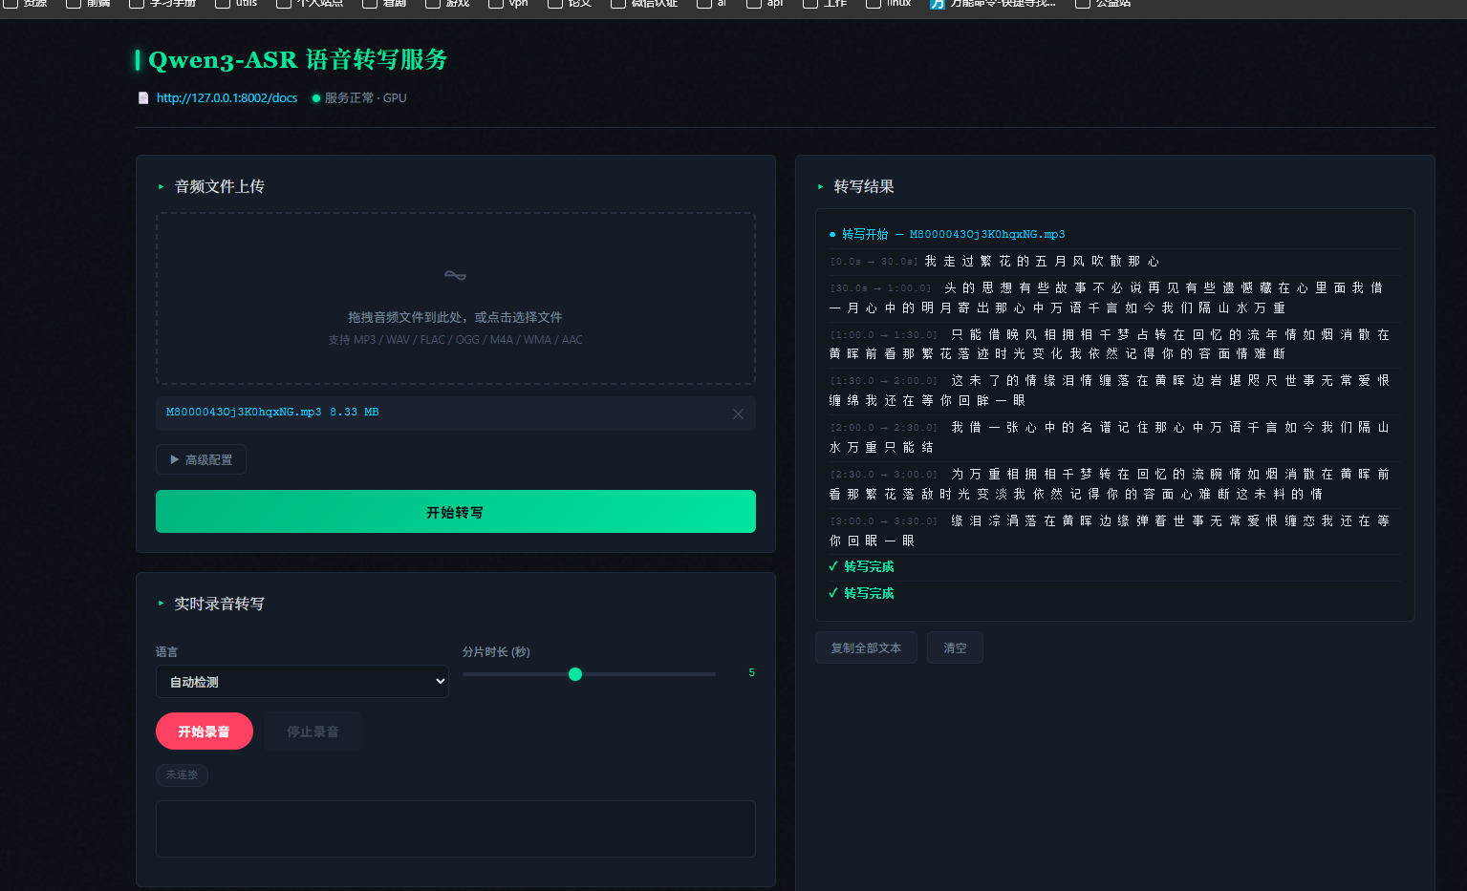Select the [1:00.0 → 1:30.0] transcript segment
1467x891 pixels.
(1113, 344)
